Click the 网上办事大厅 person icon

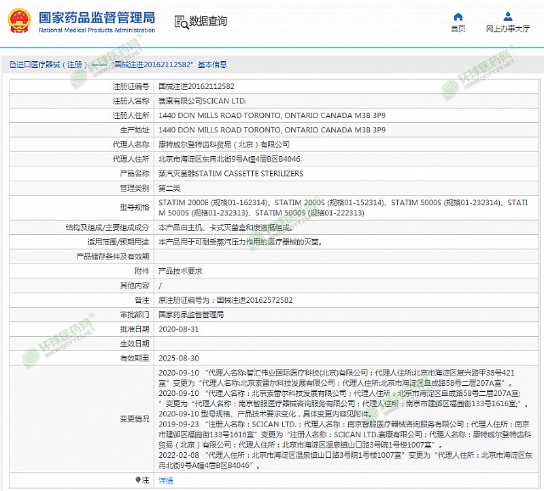click(508, 16)
